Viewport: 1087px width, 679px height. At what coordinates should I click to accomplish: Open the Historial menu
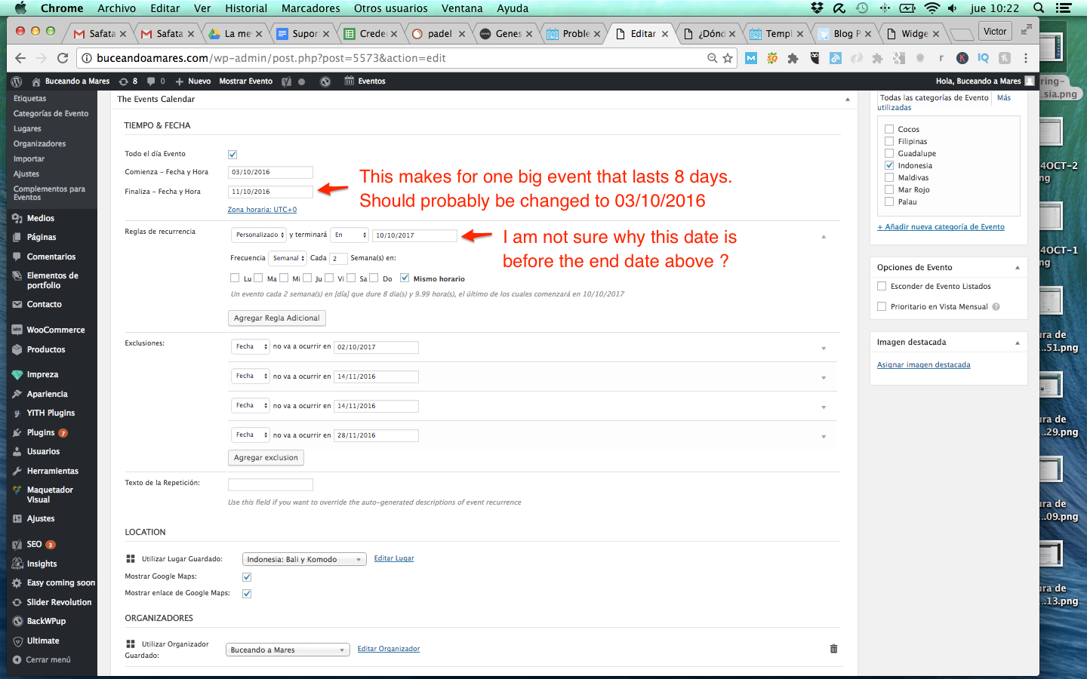[246, 8]
